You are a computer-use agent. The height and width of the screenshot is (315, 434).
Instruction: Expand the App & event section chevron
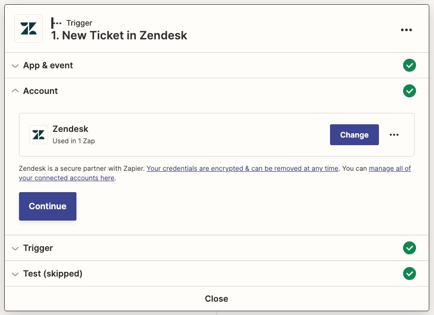click(x=15, y=66)
